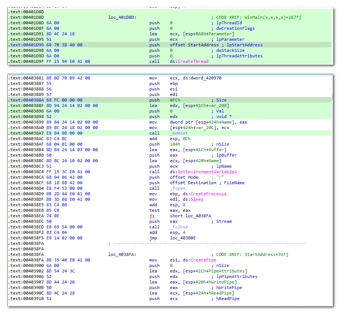Click the [esp+424h+var_20C] operand

click(x=194, y=128)
